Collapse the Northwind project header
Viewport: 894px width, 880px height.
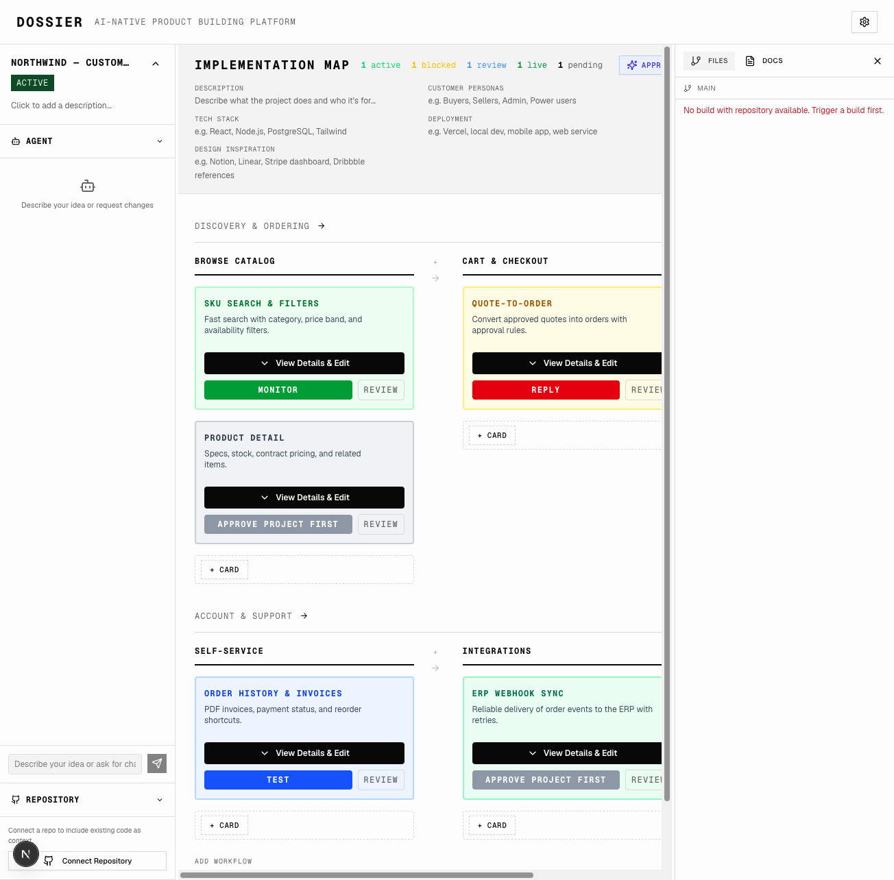[x=156, y=64]
